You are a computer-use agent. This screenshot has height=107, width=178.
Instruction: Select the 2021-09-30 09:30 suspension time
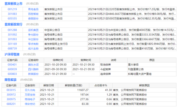56,69
